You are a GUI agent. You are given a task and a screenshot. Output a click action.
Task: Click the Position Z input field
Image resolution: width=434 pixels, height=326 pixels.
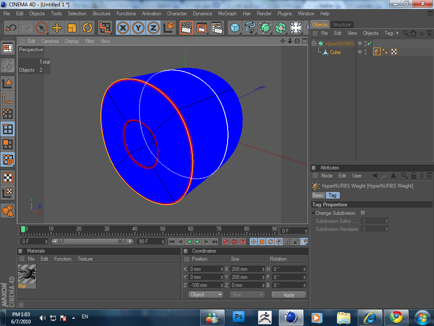[206, 285]
